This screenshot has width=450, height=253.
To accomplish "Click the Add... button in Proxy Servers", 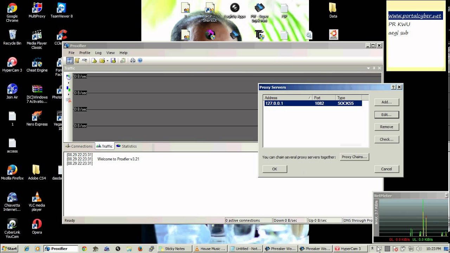I will (386, 102).
